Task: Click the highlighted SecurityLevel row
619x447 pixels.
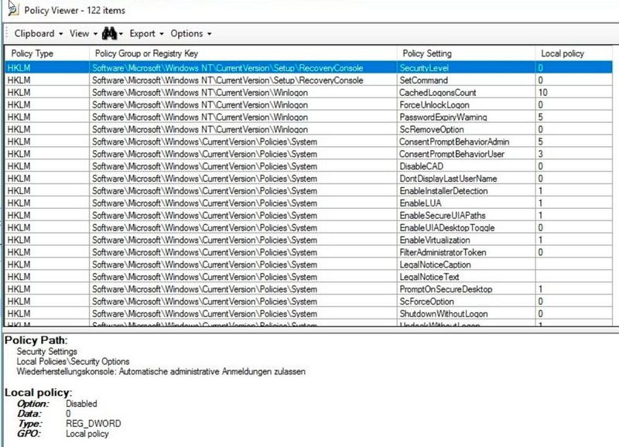Action: [232, 67]
